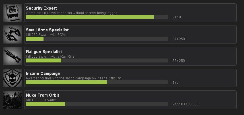Viewport: 244px width, 115px height.
Task: Click the Insane Campaign skull icon
Action: pos(13,78)
